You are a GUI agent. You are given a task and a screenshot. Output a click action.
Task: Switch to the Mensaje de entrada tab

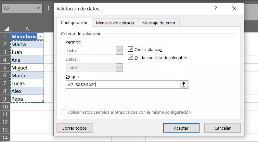coord(115,23)
